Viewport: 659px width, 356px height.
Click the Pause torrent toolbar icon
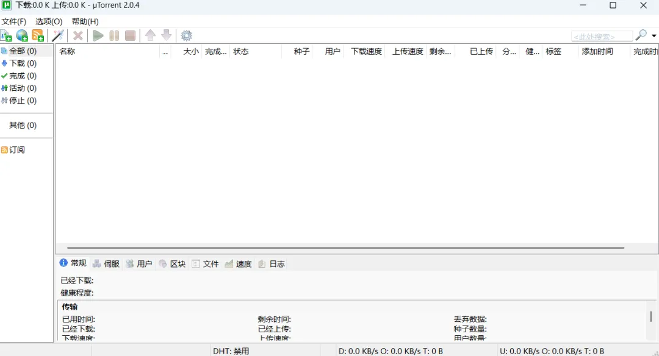click(114, 36)
